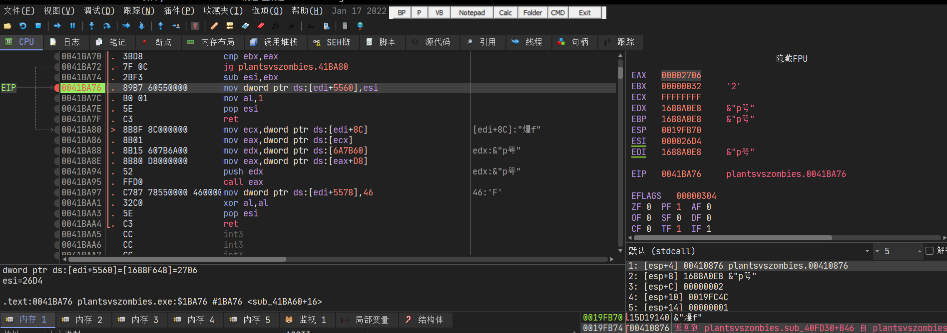This screenshot has height=333, width=947.
Task: Pause execution with the pause icon
Action: tap(72, 26)
